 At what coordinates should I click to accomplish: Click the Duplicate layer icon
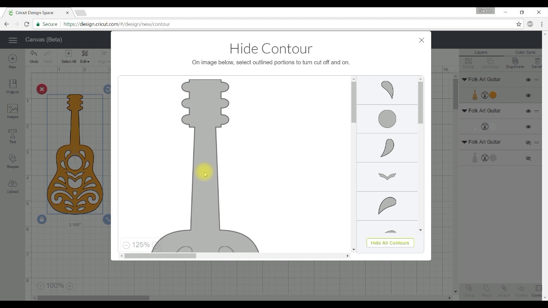pos(515,63)
